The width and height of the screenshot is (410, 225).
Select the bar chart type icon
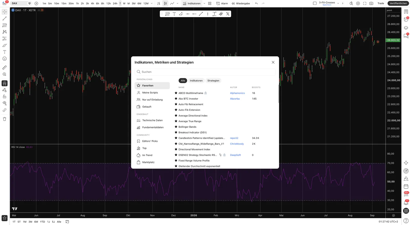pos(159,3)
